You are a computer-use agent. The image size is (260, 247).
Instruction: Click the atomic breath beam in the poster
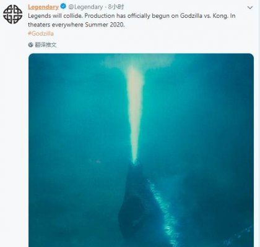135,114
